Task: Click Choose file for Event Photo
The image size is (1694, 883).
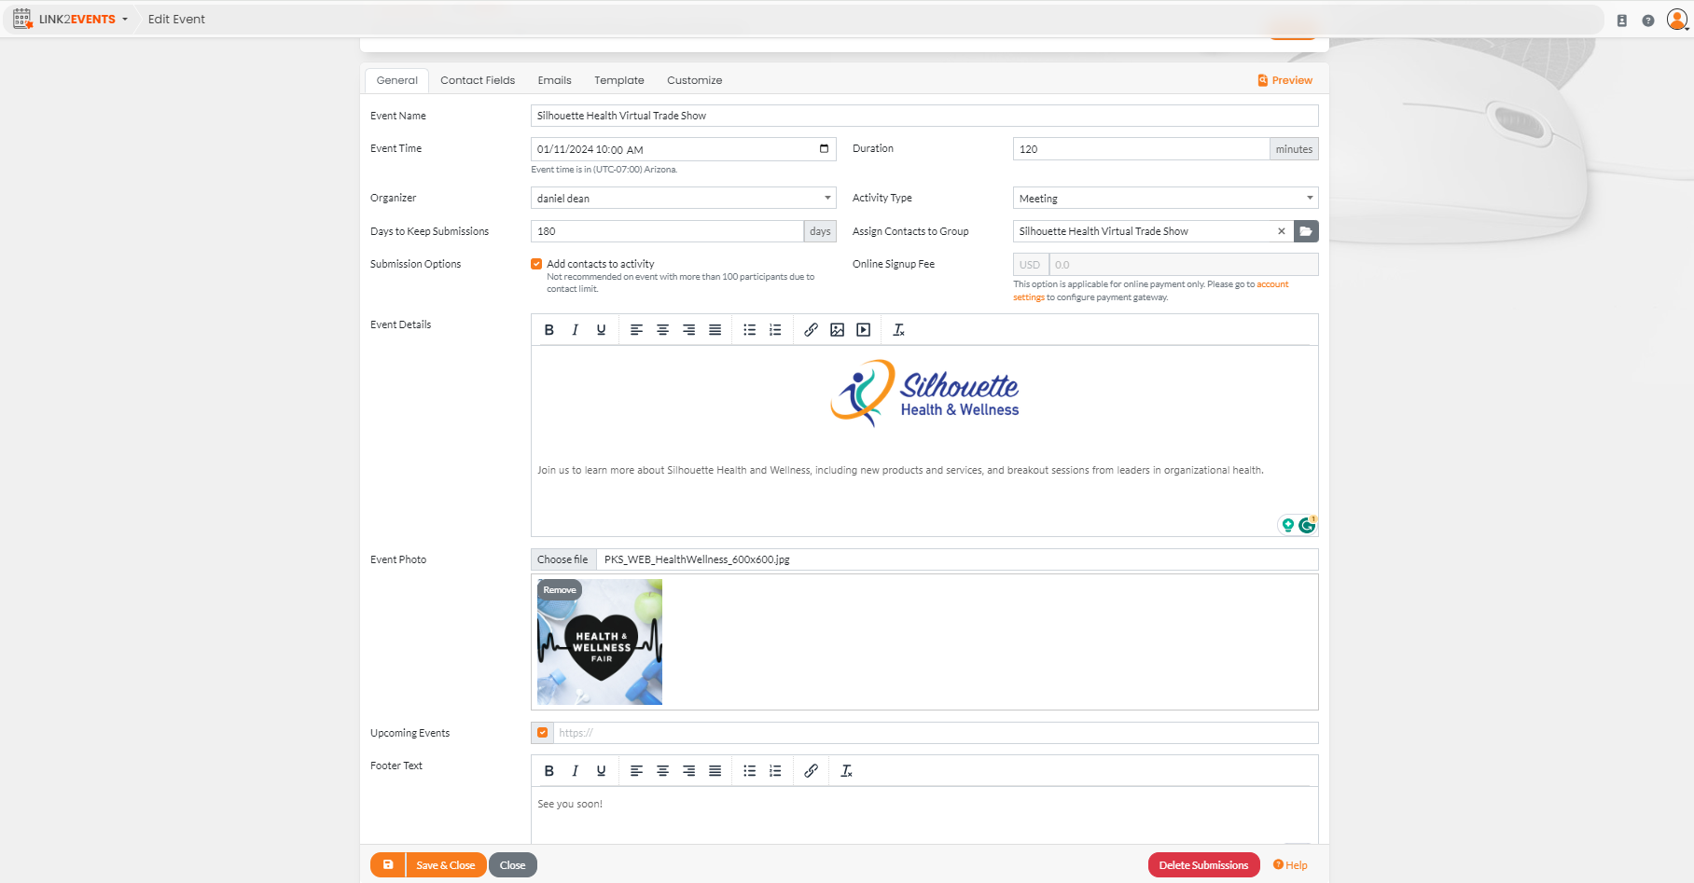Action: (562, 559)
